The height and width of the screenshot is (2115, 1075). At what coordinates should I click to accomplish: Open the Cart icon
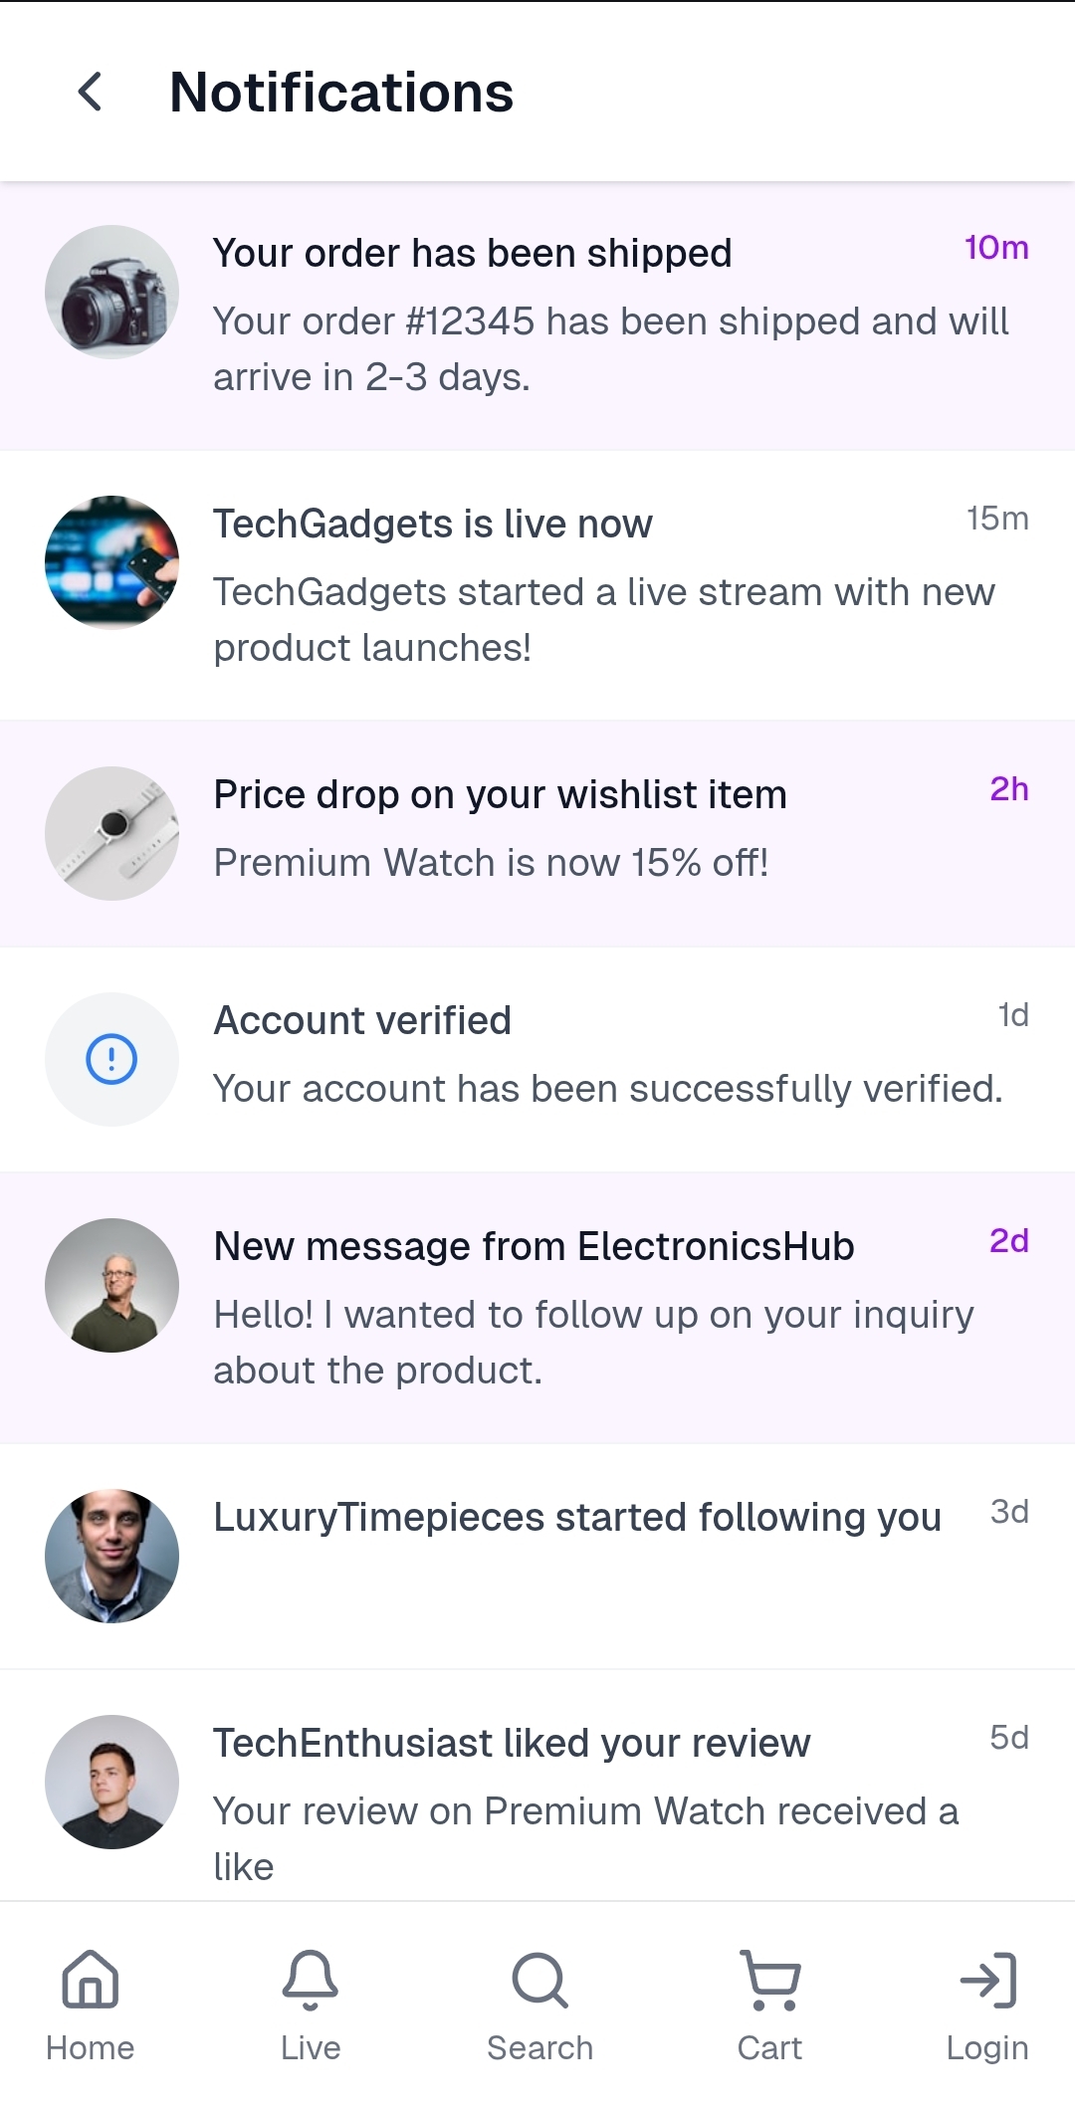click(x=769, y=1980)
